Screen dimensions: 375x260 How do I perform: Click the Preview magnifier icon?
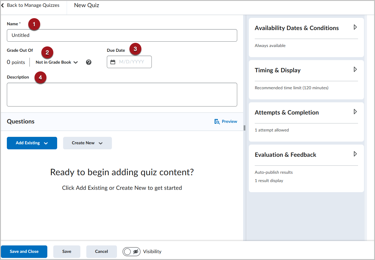pyautogui.click(x=217, y=121)
